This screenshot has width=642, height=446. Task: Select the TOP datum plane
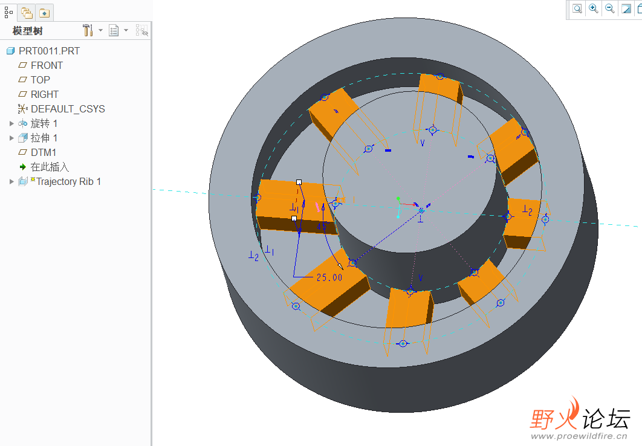pyautogui.click(x=34, y=80)
